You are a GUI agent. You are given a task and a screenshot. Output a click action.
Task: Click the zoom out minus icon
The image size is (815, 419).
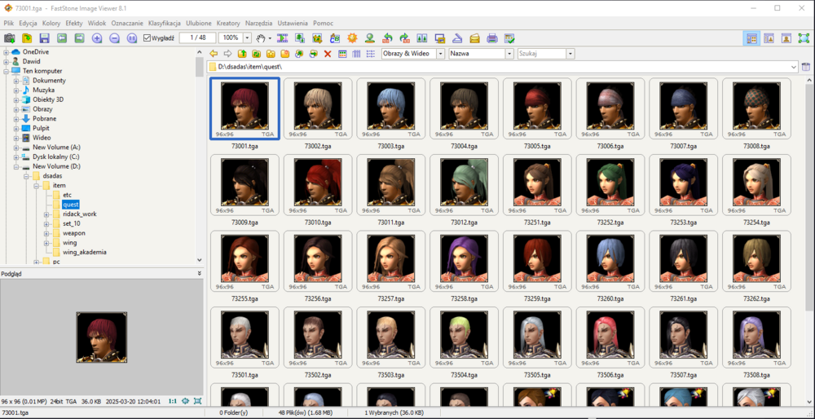click(114, 38)
